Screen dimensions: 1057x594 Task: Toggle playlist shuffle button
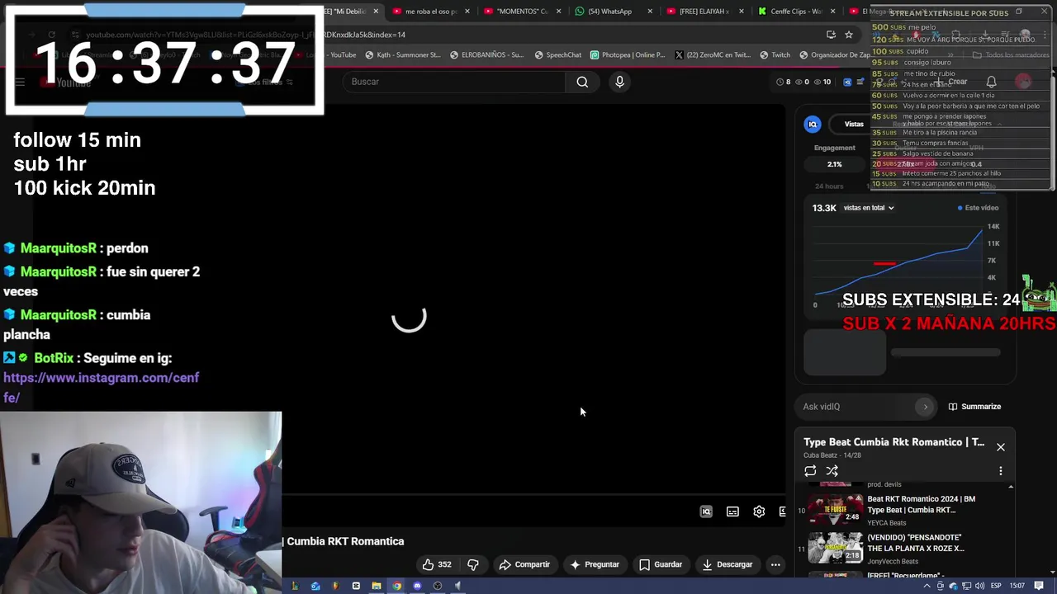(x=832, y=471)
